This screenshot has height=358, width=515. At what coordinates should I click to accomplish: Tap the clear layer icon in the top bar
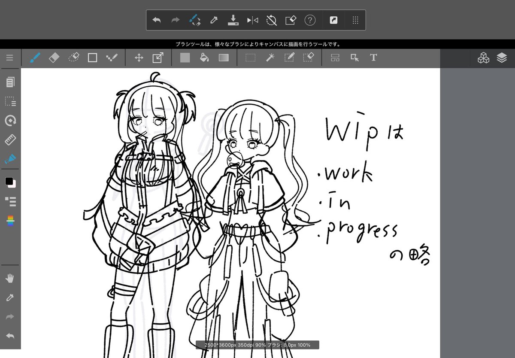(x=291, y=20)
